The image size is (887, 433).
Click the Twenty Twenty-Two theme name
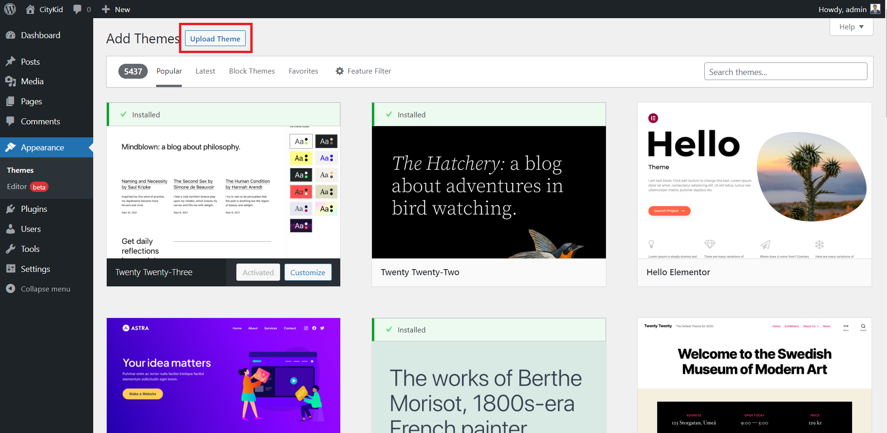(420, 272)
